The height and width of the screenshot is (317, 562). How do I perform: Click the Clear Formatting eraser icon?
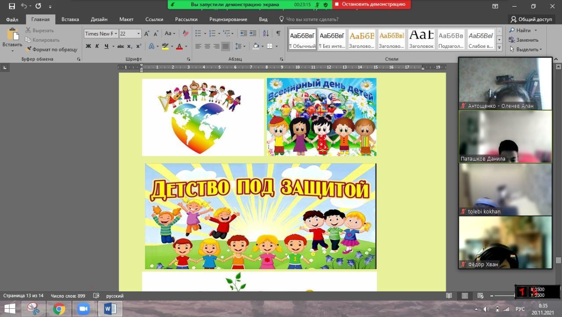(186, 33)
